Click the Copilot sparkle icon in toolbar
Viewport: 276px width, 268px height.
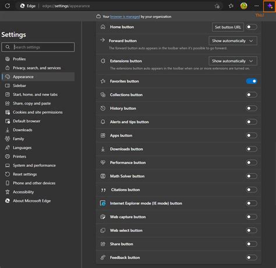[x=270, y=6]
